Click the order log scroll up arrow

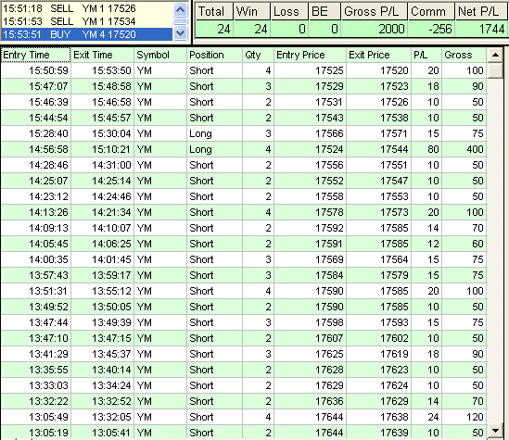click(x=180, y=9)
